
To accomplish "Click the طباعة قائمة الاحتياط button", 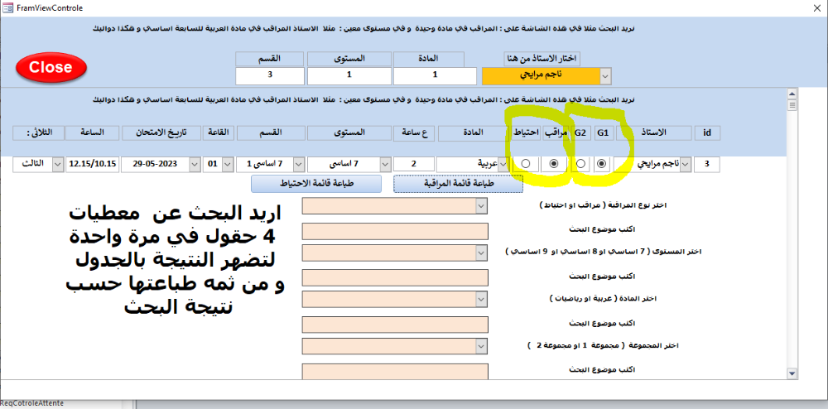I will click(315, 184).
